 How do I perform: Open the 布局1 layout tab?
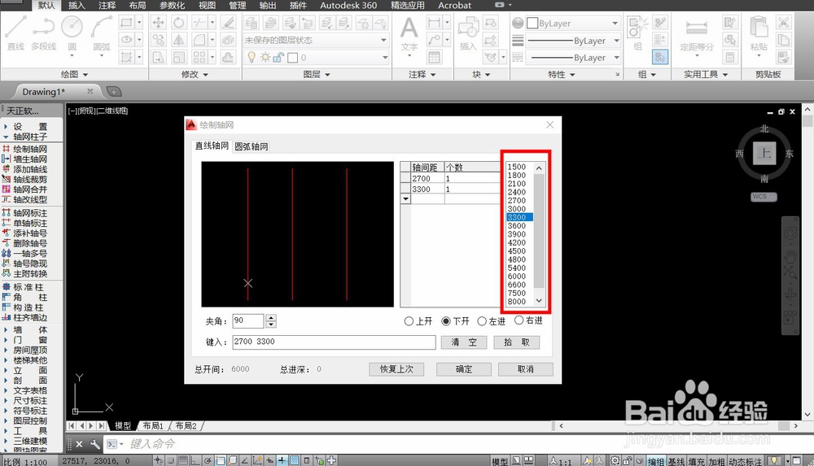click(x=153, y=425)
